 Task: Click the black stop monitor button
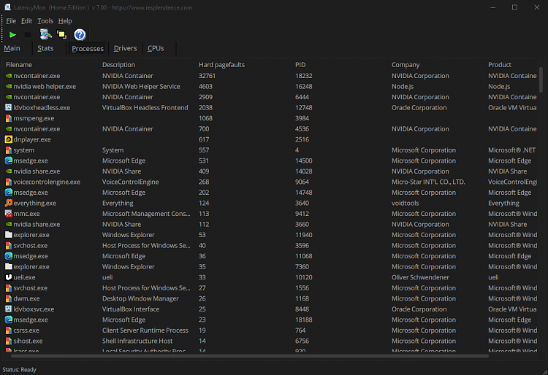pos(28,34)
